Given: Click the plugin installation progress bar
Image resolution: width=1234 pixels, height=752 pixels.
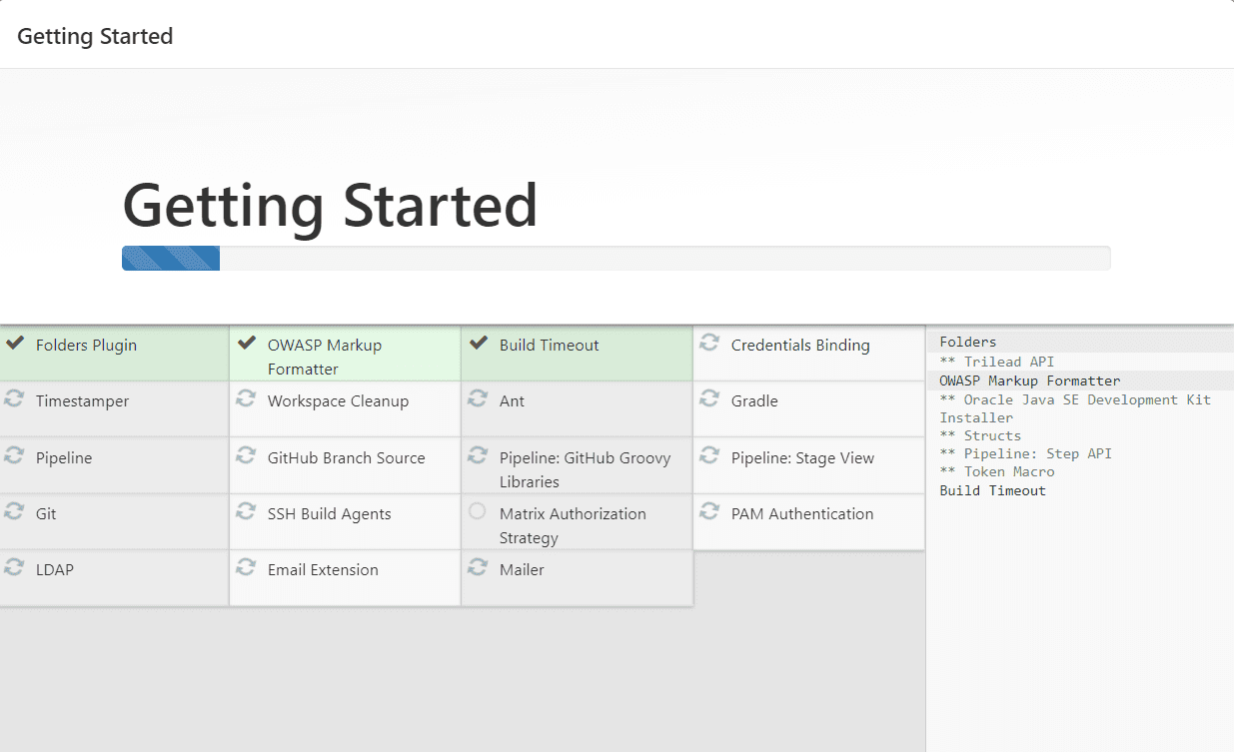Looking at the screenshot, I should 617,258.
